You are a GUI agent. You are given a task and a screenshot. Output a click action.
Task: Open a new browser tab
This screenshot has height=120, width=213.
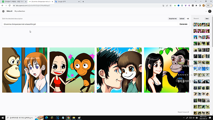(83, 2)
